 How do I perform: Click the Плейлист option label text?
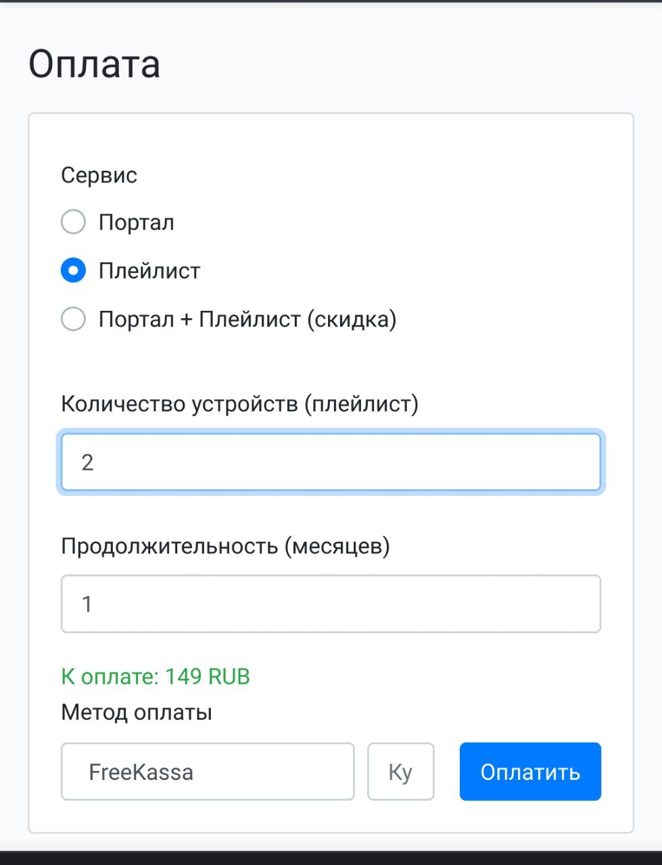[x=149, y=271]
